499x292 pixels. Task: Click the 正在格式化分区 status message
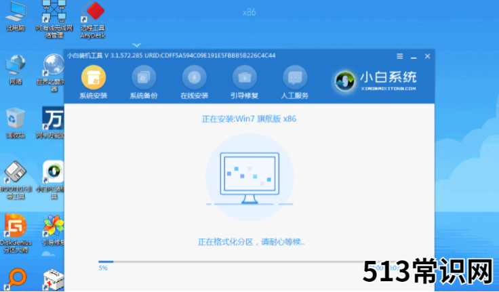tap(251, 242)
